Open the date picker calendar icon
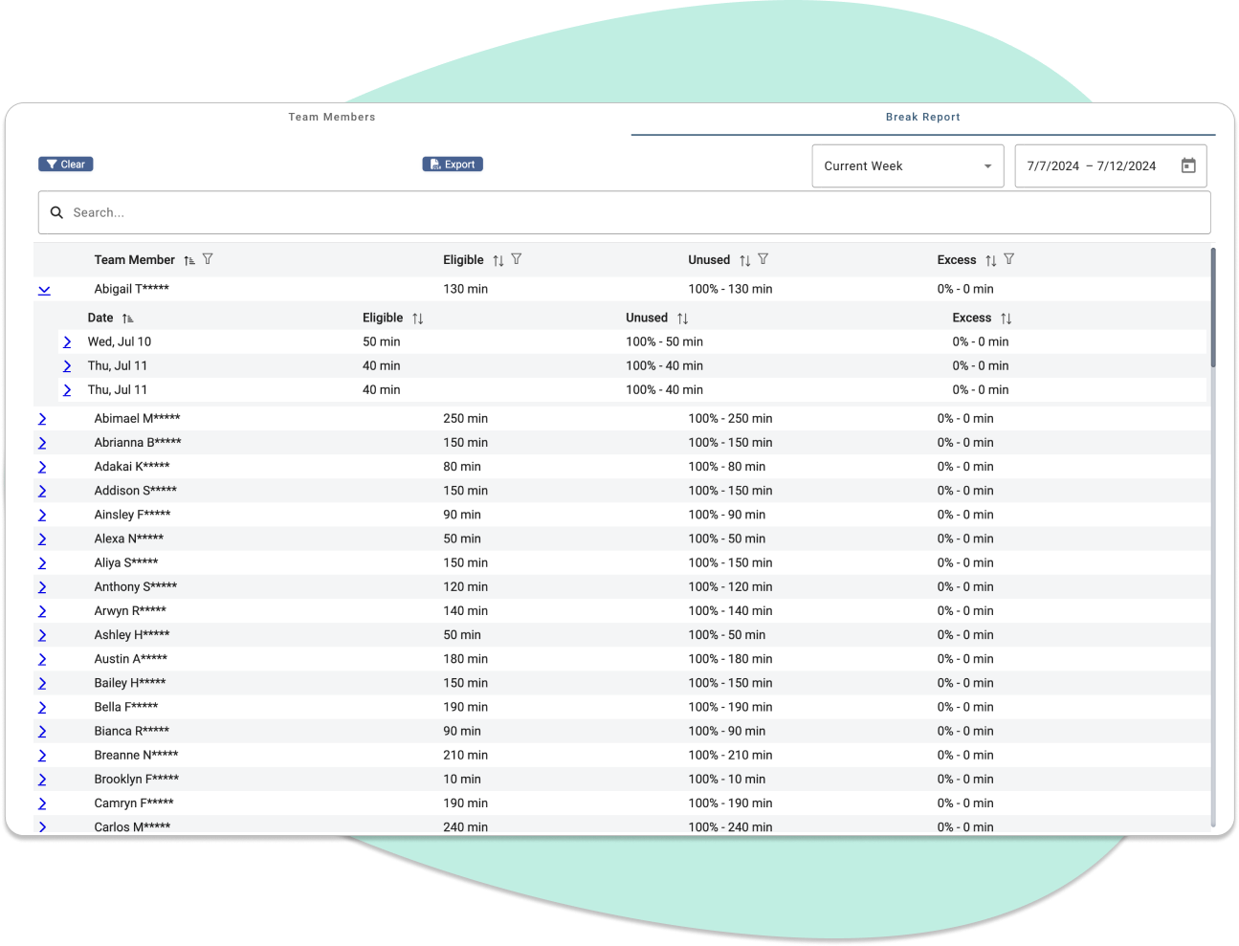This screenshot has height=946, width=1239. click(1187, 165)
